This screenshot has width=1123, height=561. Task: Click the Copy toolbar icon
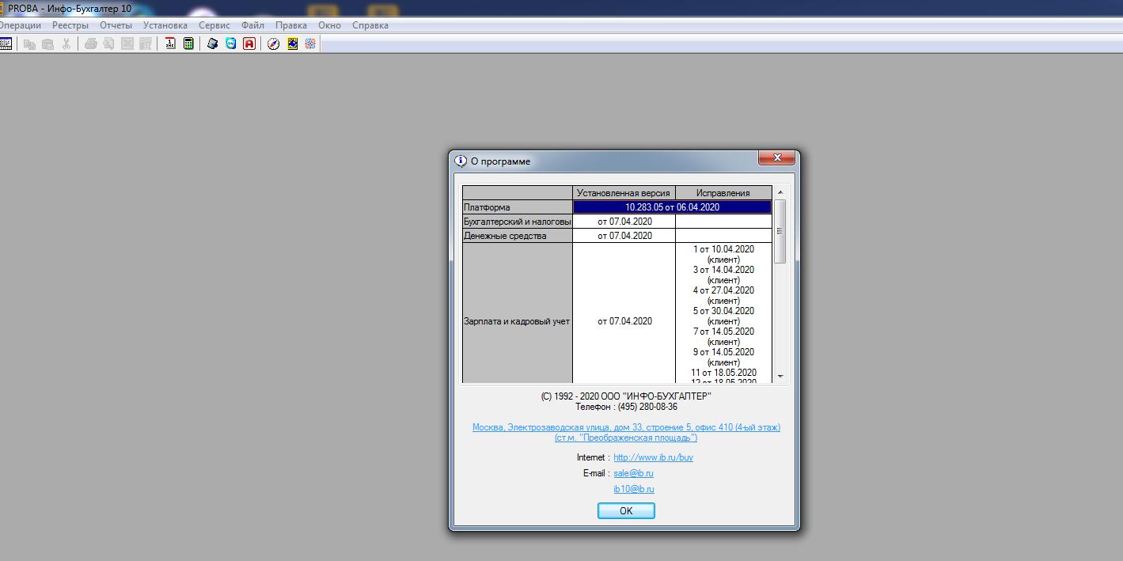point(29,44)
